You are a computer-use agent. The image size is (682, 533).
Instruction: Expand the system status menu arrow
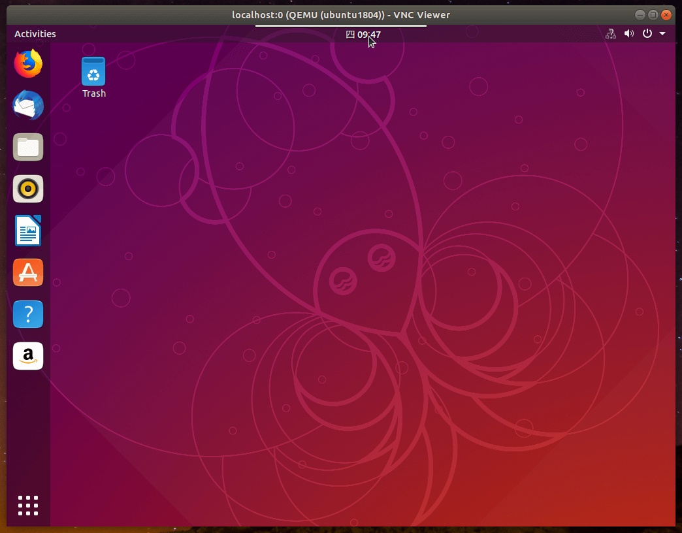pyautogui.click(x=662, y=33)
